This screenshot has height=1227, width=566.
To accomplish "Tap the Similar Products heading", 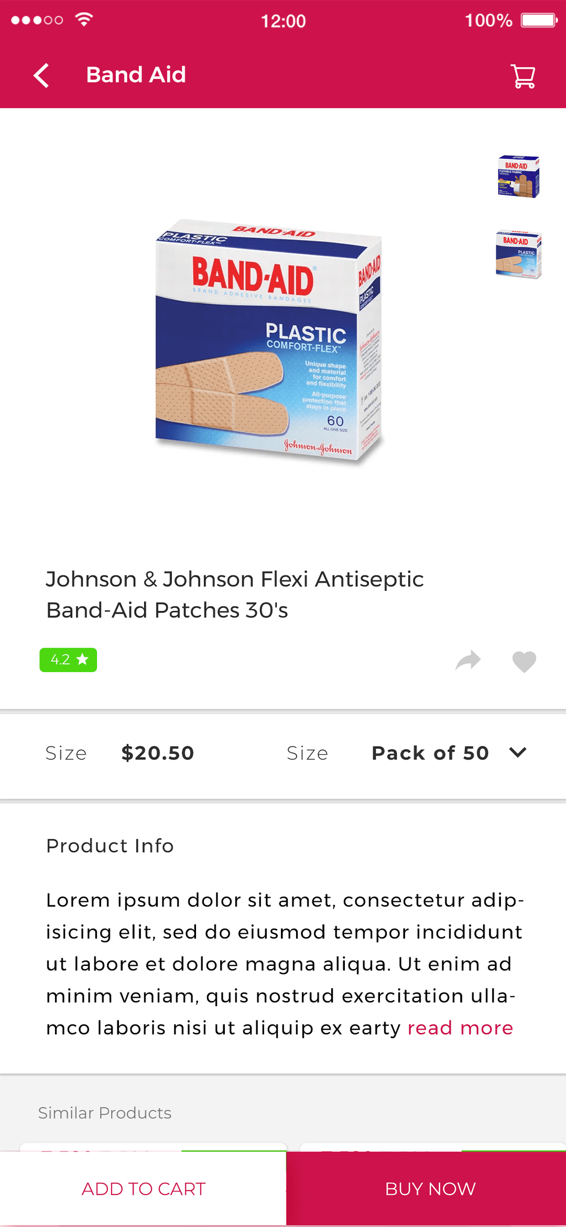I will coord(105,1113).
